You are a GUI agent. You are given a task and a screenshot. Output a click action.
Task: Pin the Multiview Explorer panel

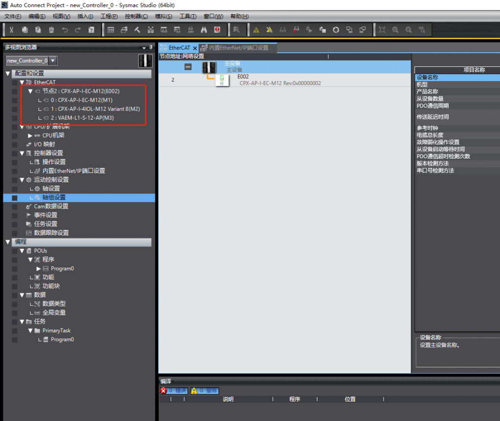pyautogui.click(x=151, y=47)
